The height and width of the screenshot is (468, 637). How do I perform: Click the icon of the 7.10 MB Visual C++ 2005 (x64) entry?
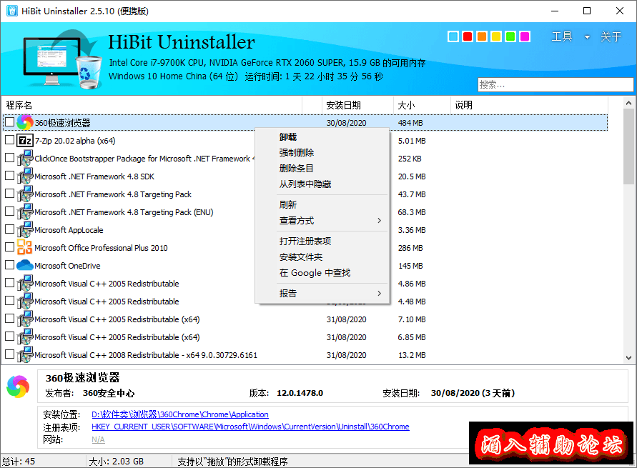coord(25,319)
